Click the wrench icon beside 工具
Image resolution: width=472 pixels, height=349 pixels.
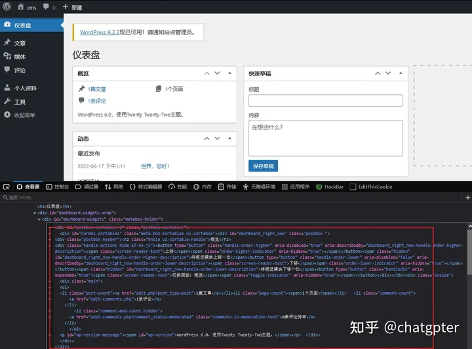pos(7,101)
